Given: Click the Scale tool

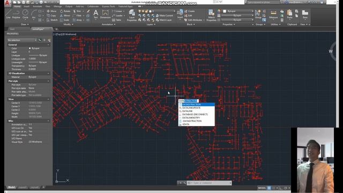Looking at the screenshot, I should (64, 20).
